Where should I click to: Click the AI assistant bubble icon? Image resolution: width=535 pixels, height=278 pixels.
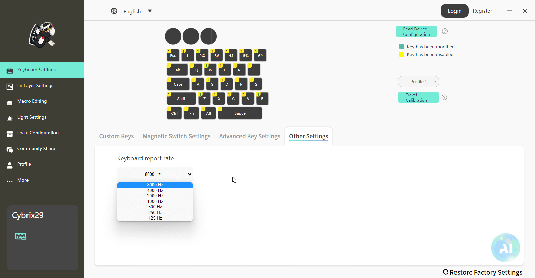505,248
